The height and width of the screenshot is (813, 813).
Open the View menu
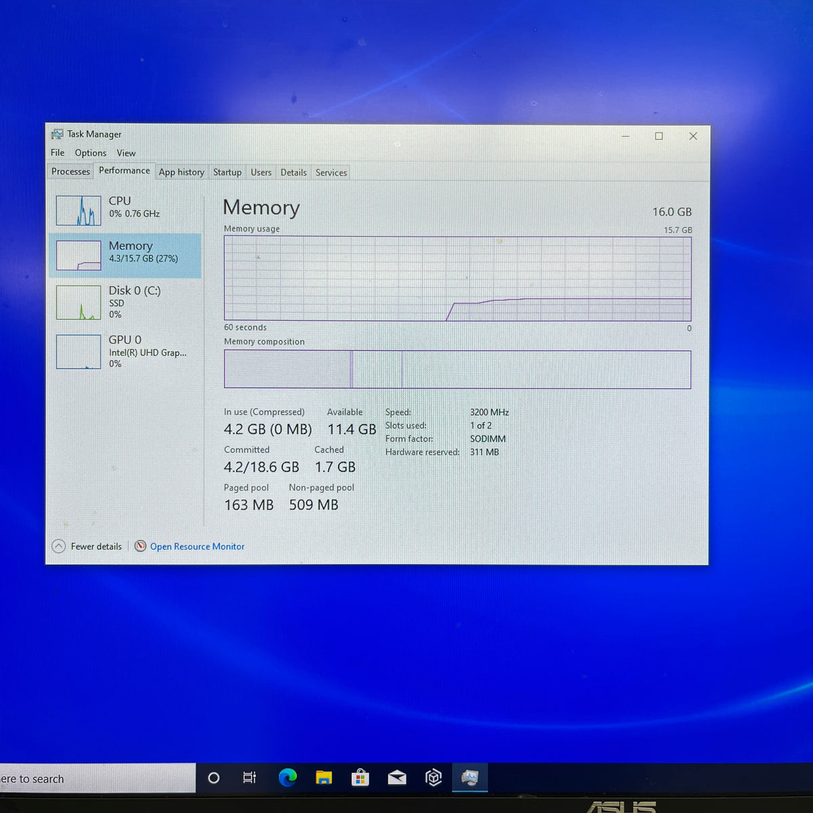126,153
